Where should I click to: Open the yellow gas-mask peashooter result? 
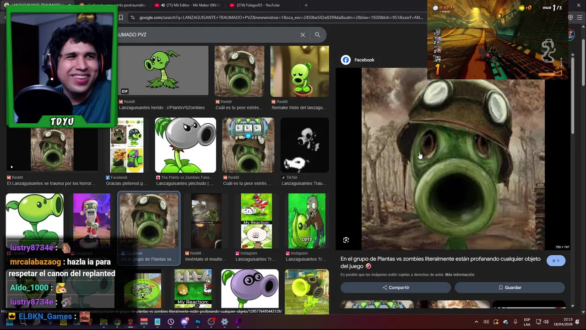point(307,291)
